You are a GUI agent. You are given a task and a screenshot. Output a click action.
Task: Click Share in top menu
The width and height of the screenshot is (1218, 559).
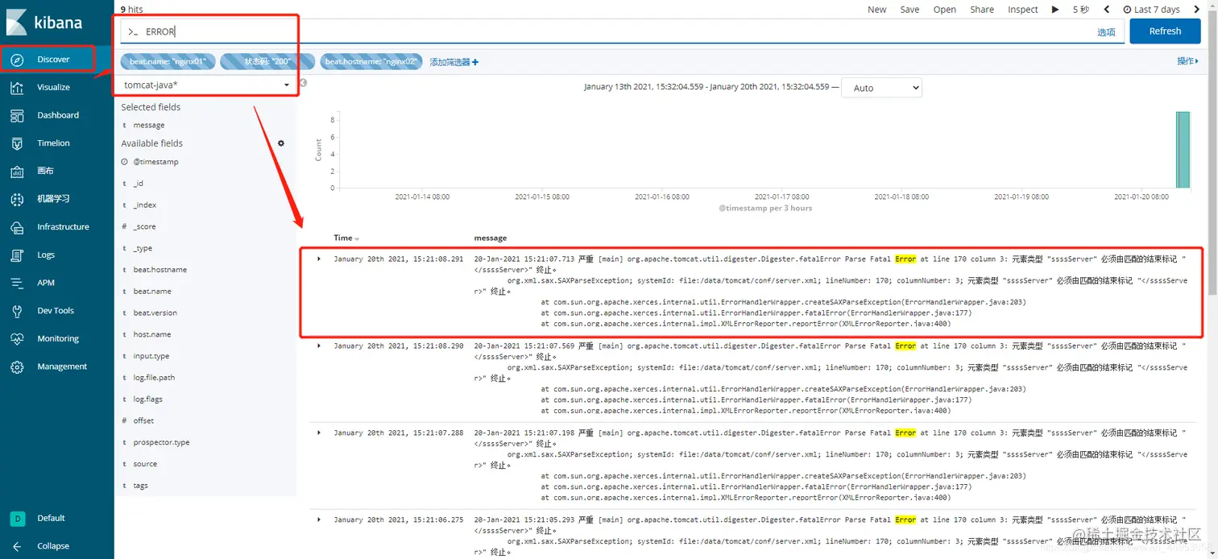click(981, 10)
